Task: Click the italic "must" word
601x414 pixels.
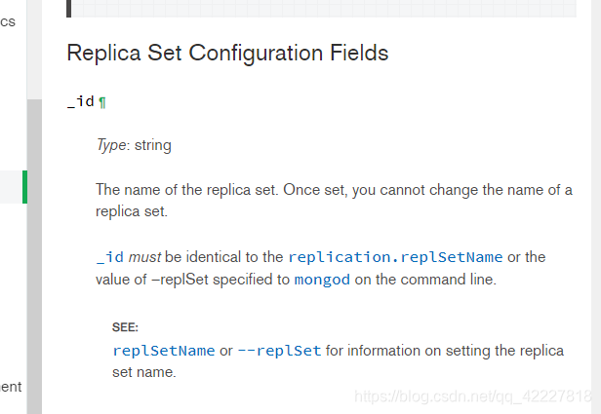Action: pyautogui.click(x=144, y=257)
